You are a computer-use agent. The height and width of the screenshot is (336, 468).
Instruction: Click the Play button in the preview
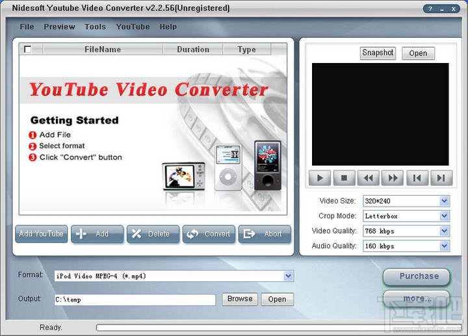[320, 178]
